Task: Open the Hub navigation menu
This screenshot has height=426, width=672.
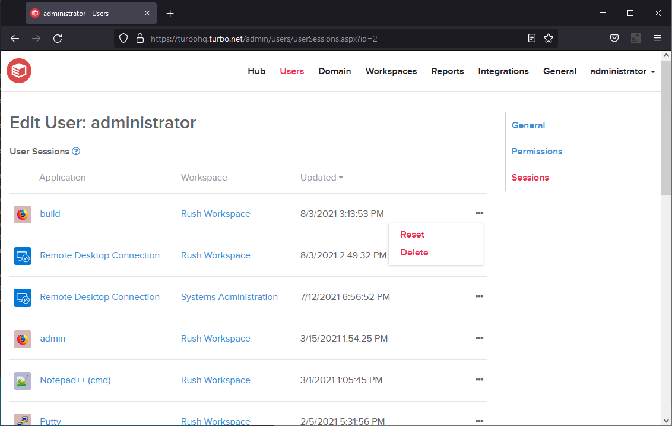Action: [256, 71]
